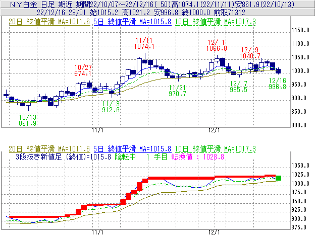Screen dimensions: 315x239
Task: Click the 陰転中 1手目 status text
Action: click(x=141, y=156)
